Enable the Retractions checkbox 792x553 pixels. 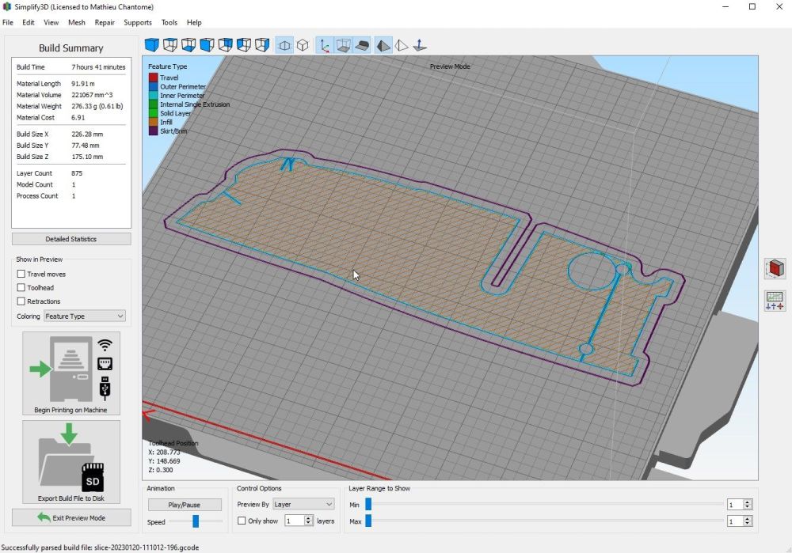(21, 301)
